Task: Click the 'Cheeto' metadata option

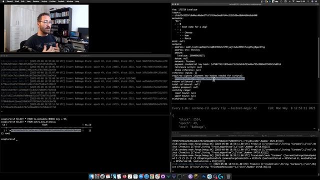Action: [x=188, y=32]
